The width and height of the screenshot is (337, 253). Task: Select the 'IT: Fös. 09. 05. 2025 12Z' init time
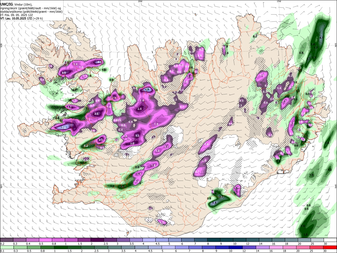click(17, 15)
